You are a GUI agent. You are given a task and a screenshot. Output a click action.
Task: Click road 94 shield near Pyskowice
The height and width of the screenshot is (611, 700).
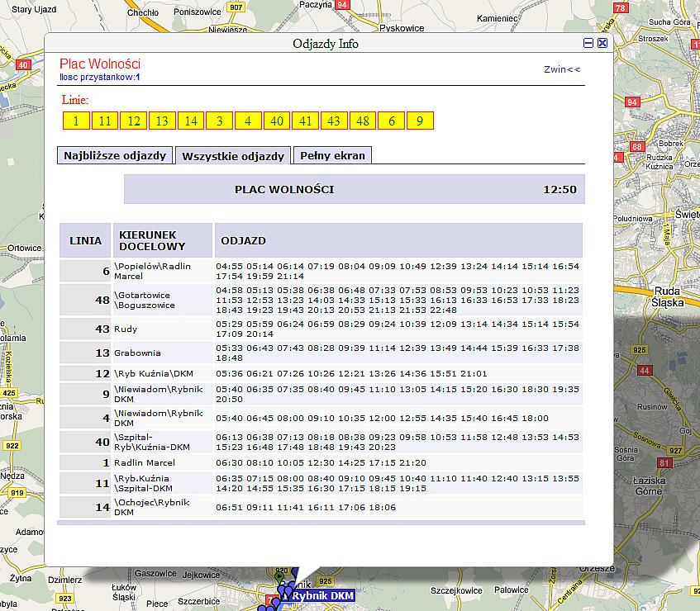[x=342, y=5]
